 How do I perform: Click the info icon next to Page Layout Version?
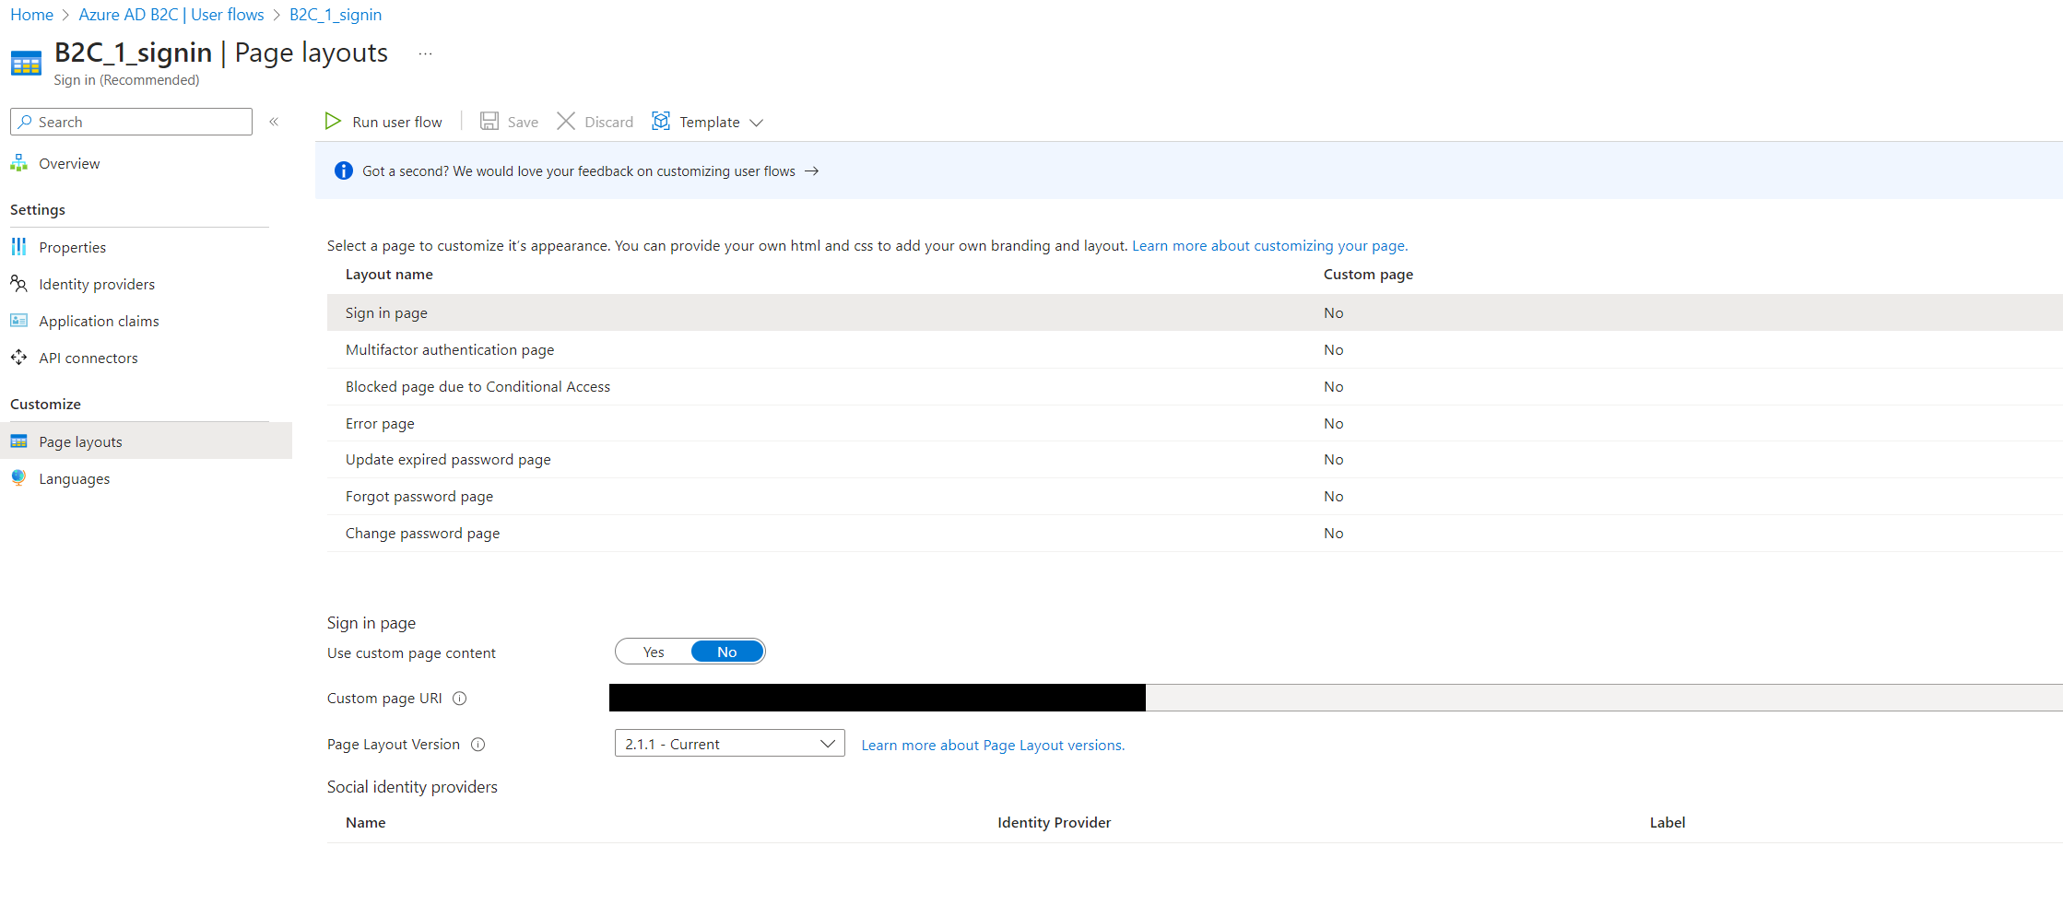478,745
